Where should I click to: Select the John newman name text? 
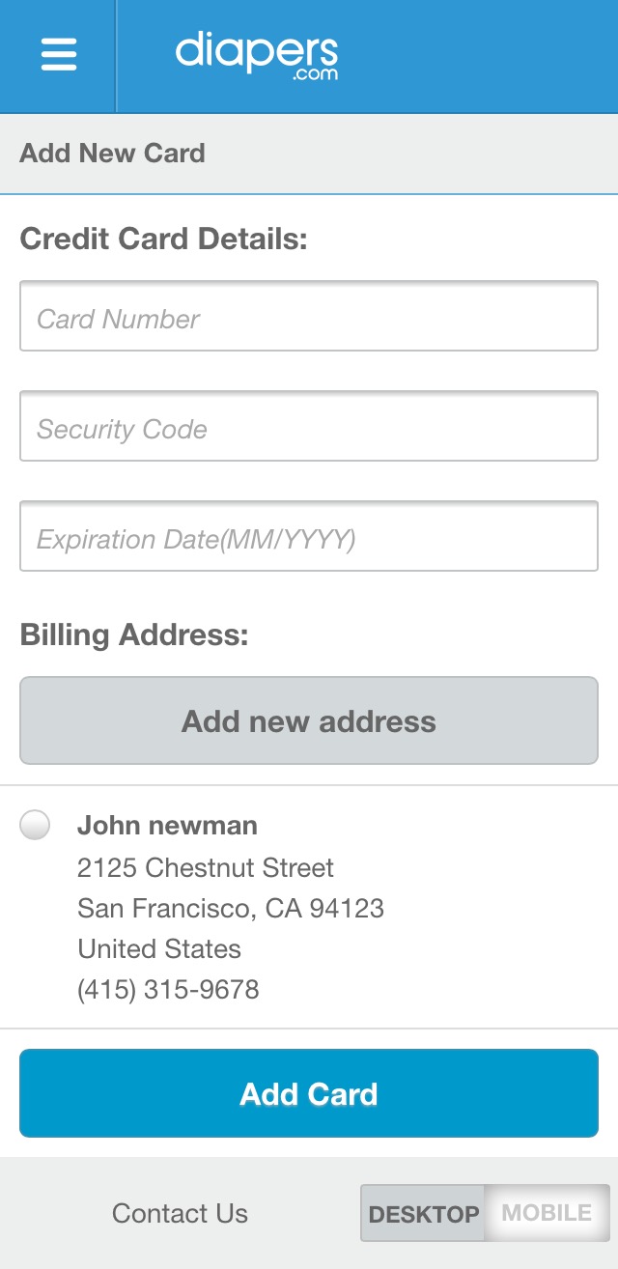click(x=166, y=825)
